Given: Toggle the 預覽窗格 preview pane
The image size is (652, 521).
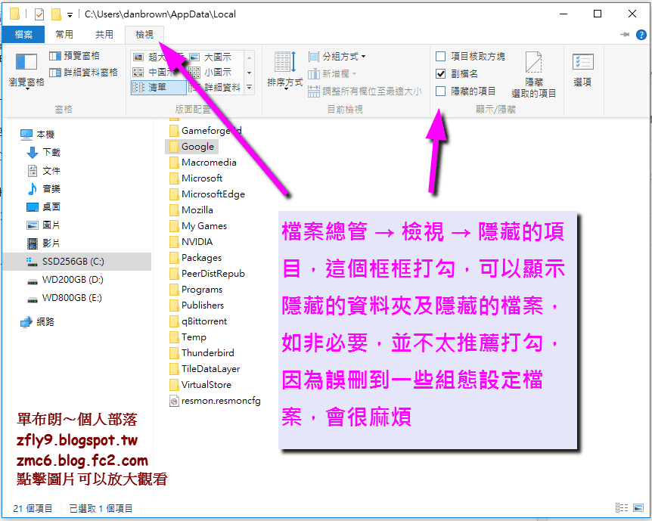Looking at the screenshot, I should 74,56.
